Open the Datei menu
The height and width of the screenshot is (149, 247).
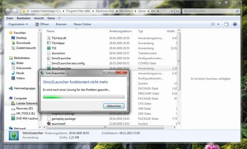(x=10, y=18)
